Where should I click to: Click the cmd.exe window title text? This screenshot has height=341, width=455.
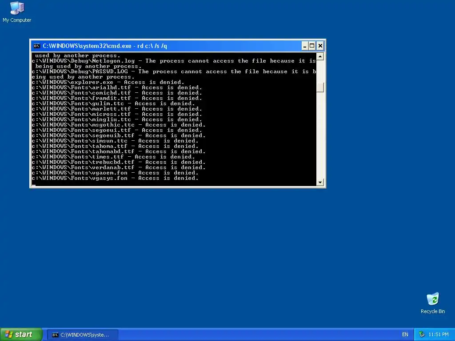(105, 46)
